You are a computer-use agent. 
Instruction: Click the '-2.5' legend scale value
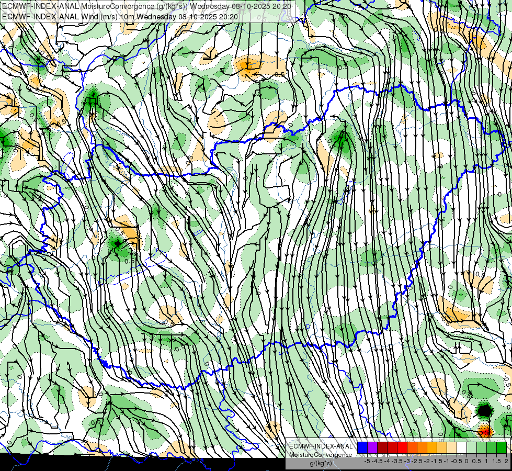(417, 461)
